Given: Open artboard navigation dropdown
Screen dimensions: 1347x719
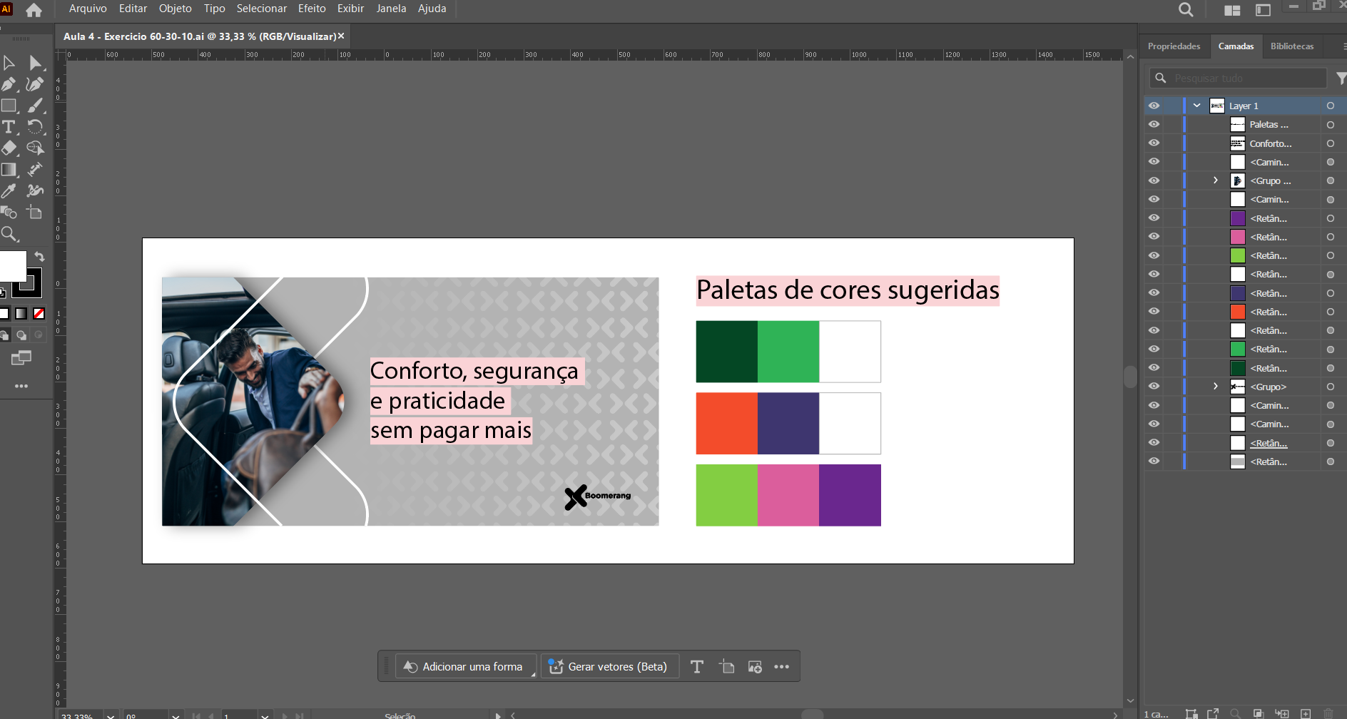Looking at the screenshot, I should [265, 715].
